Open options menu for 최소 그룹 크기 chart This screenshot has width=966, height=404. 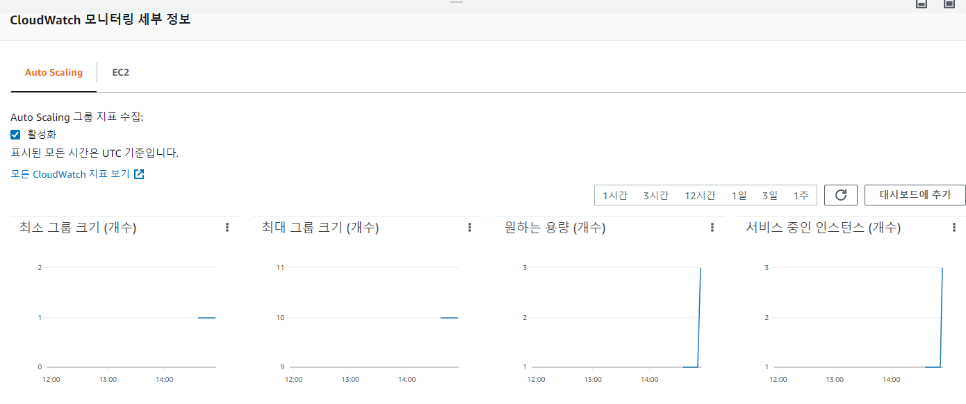[227, 228]
